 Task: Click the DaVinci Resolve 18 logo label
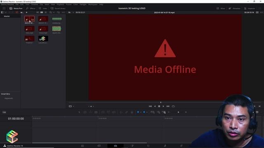[13, 146]
